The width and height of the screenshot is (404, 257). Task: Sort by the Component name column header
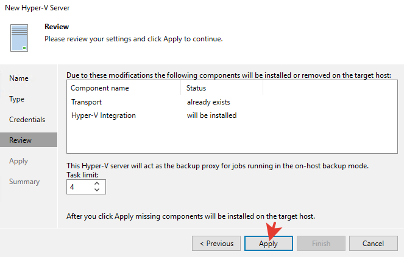click(x=100, y=88)
